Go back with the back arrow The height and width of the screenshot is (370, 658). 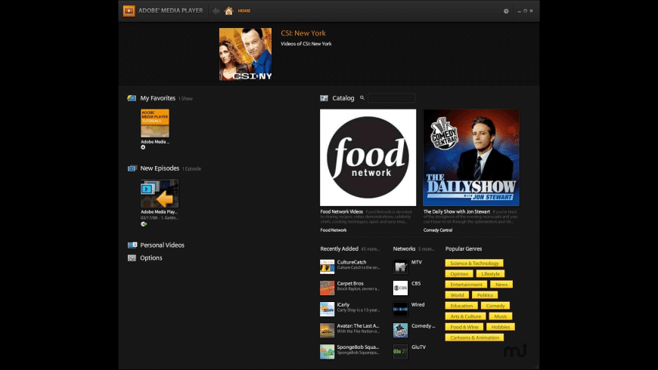[216, 11]
